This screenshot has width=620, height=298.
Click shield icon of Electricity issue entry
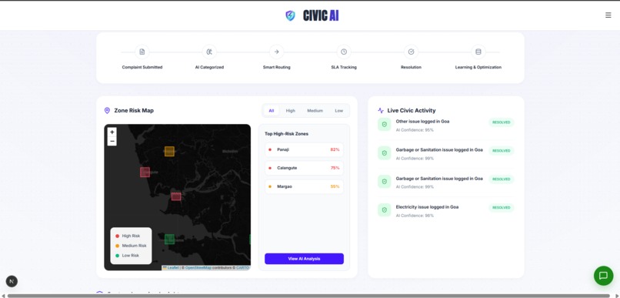pyautogui.click(x=384, y=209)
